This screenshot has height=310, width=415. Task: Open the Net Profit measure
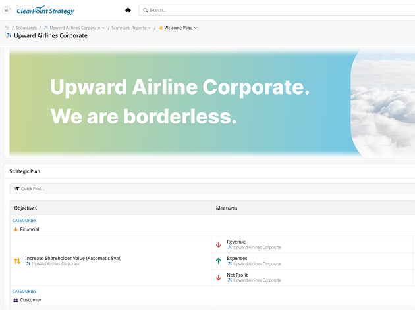click(237, 275)
